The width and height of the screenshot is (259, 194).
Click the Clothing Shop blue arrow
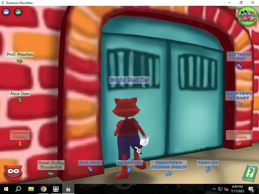(x=239, y=66)
